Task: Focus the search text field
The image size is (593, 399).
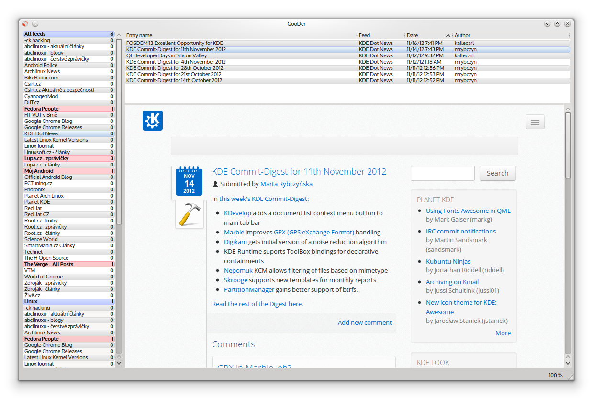Action: (x=443, y=173)
